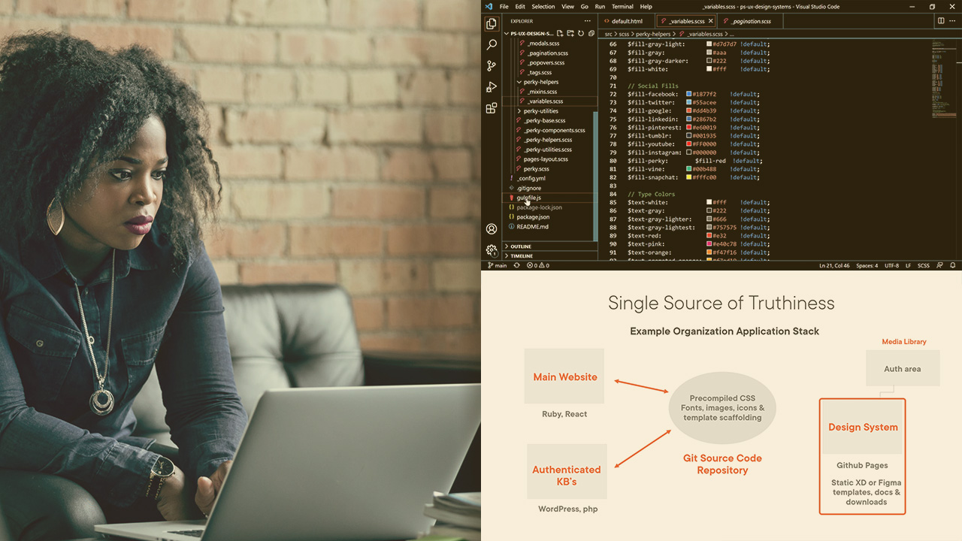This screenshot has height=541, width=962.
Task: Collapse the perky-helpers folder
Action: 540,82
